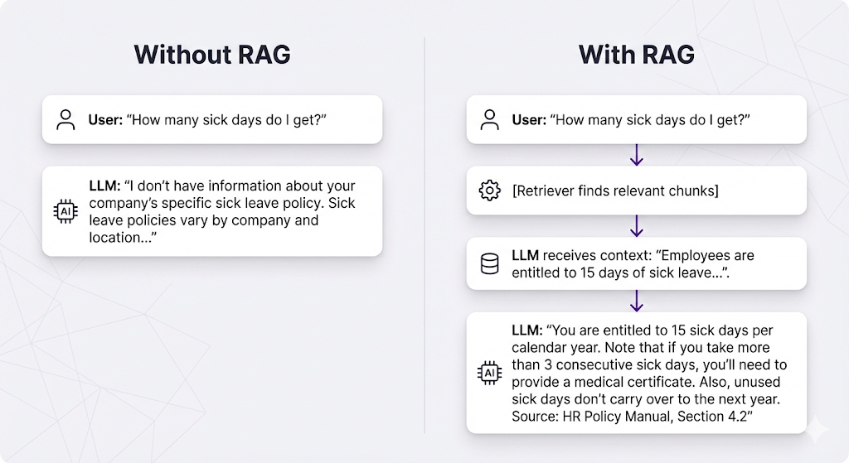Select the "Without RAG" heading
The height and width of the screenshot is (463, 849).
pyautogui.click(x=212, y=55)
